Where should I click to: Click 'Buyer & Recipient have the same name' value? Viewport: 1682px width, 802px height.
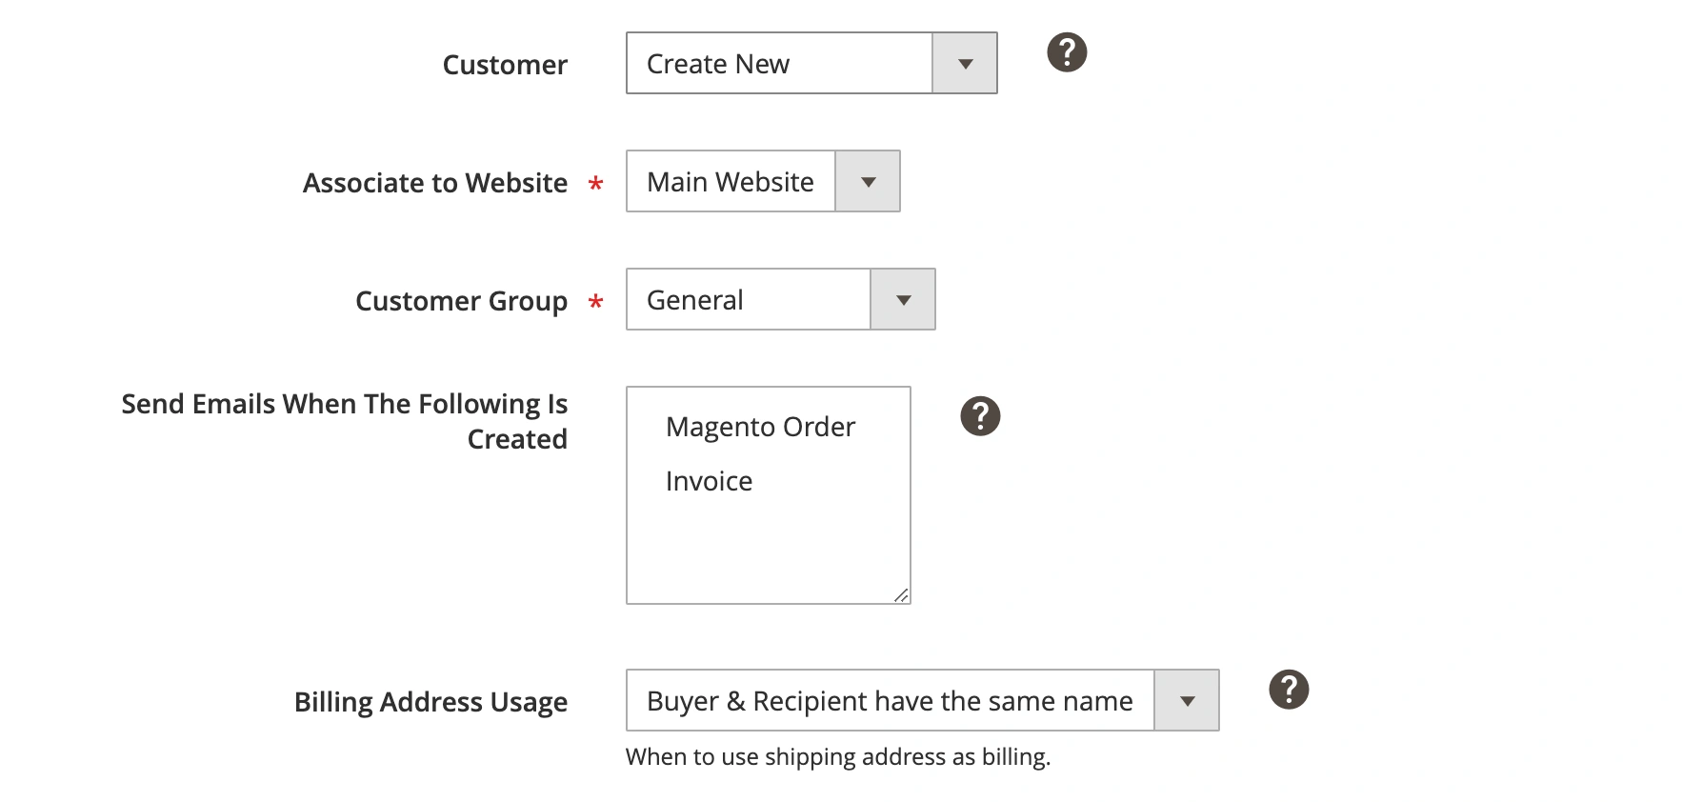(x=889, y=701)
